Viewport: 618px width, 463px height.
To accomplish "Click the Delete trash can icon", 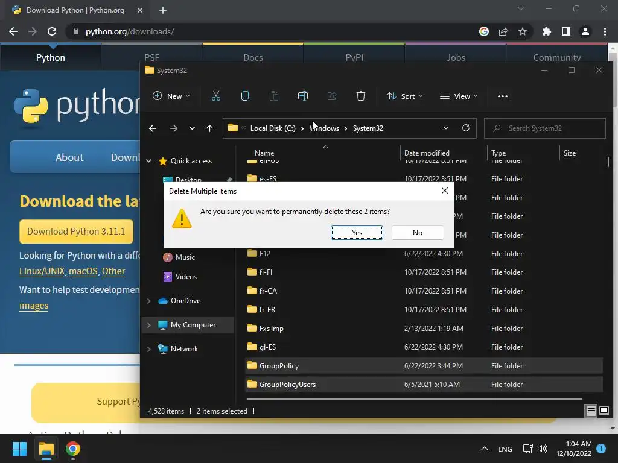I will tap(361, 96).
